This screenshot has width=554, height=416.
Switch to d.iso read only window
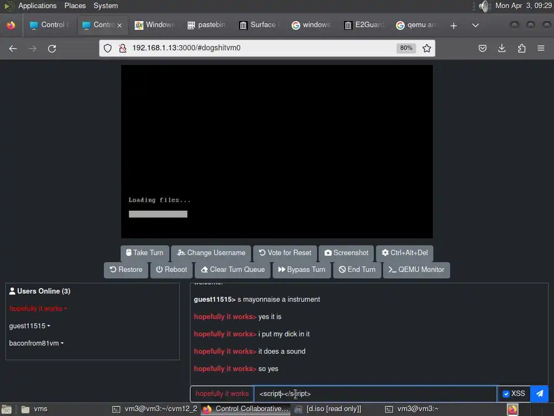(x=328, y=409)
